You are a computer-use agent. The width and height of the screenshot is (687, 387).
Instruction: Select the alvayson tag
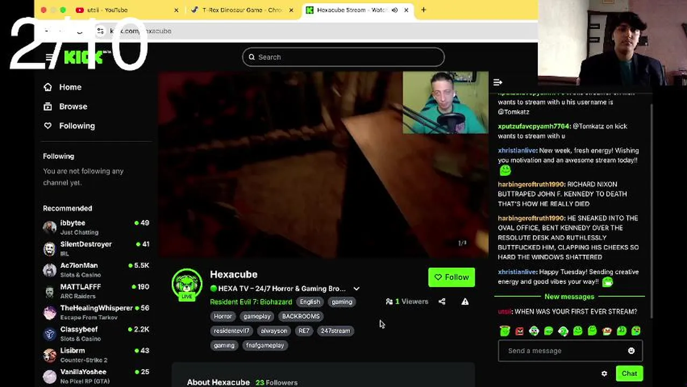click(x=274, y=331)
